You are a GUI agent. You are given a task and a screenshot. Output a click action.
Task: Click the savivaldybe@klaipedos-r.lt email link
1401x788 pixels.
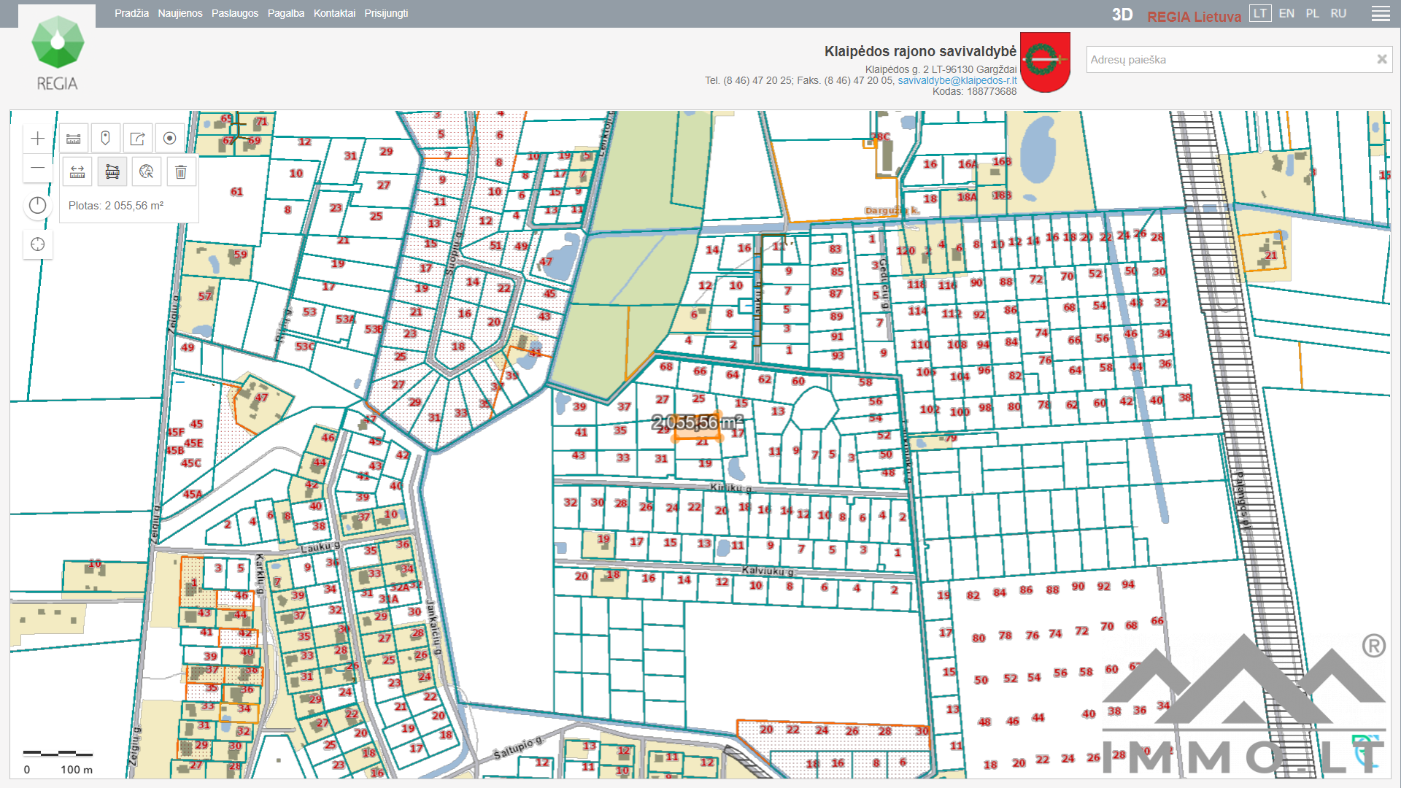point(957,80)
